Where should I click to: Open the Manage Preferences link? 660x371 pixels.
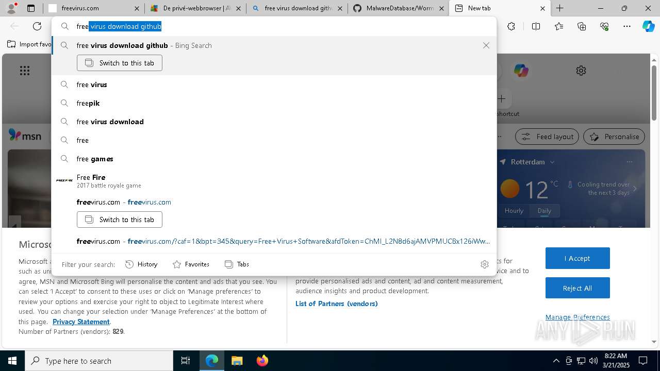click(x=577, y=317)
